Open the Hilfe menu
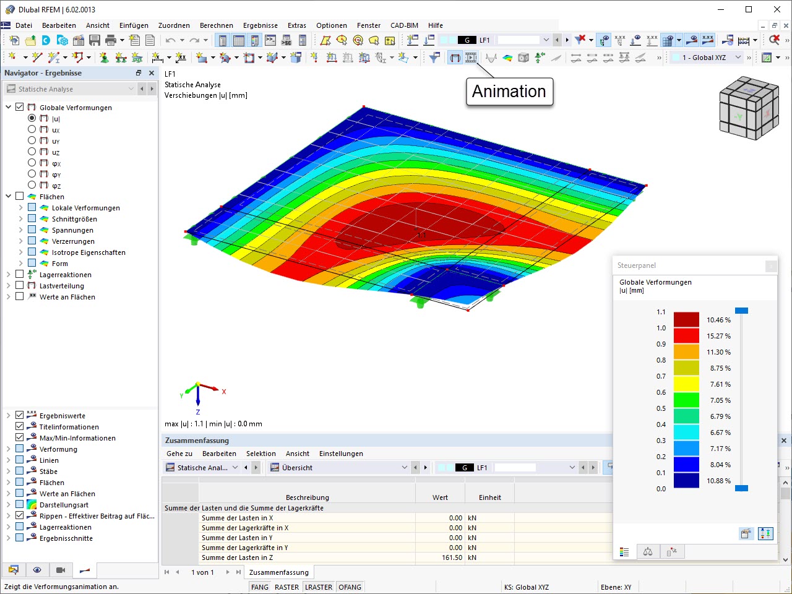This screenshot has height=594, width=792. 436,25
